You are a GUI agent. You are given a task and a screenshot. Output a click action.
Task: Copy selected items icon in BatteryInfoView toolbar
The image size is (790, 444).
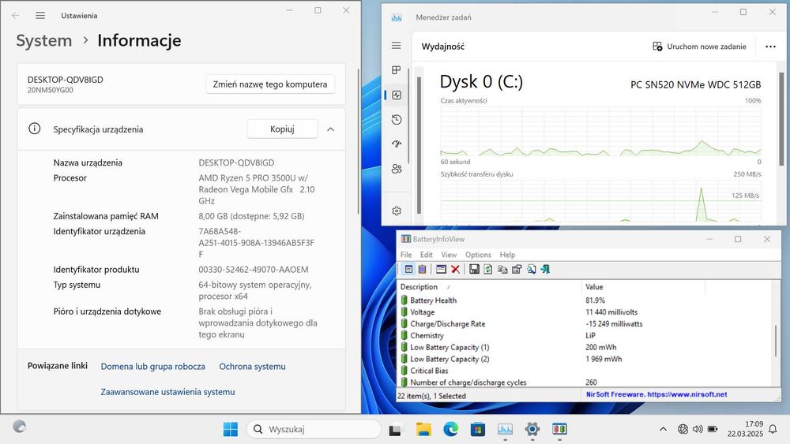click(x=502, y=270)
